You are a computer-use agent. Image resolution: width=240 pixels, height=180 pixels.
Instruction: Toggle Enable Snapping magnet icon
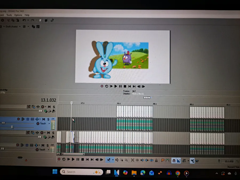174,161
